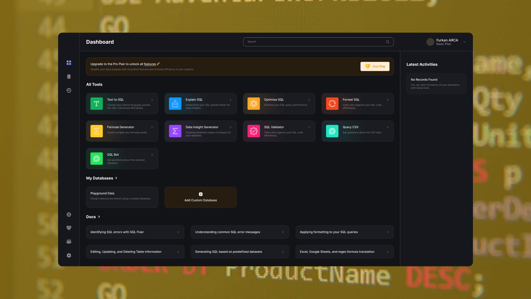Open the SQL Bot card arrow
The image size is (531, 299).
coord(152,154)
